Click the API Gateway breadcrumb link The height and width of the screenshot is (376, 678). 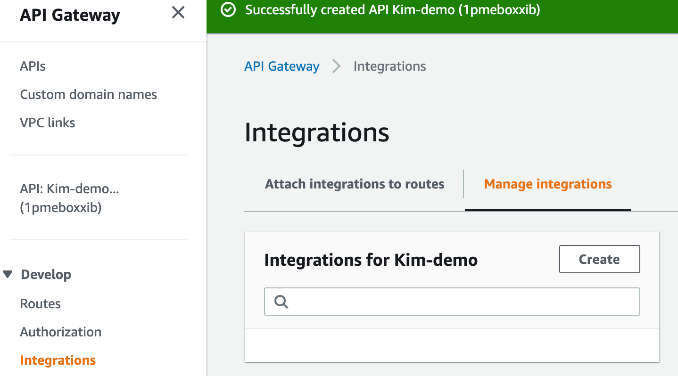coord(281,66)
